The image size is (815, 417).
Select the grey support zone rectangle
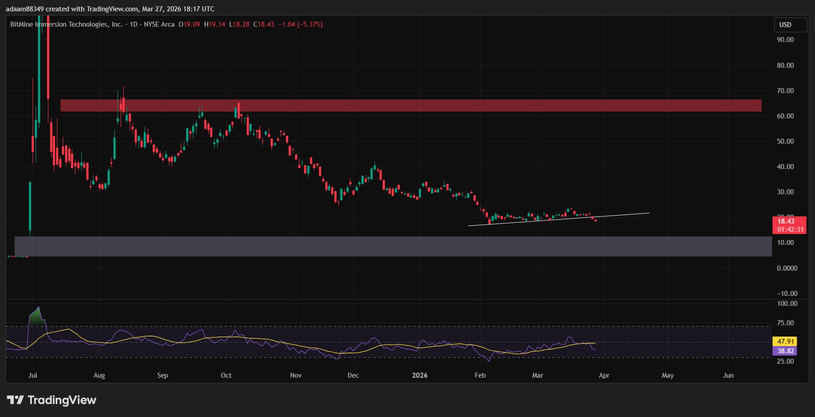393,246
